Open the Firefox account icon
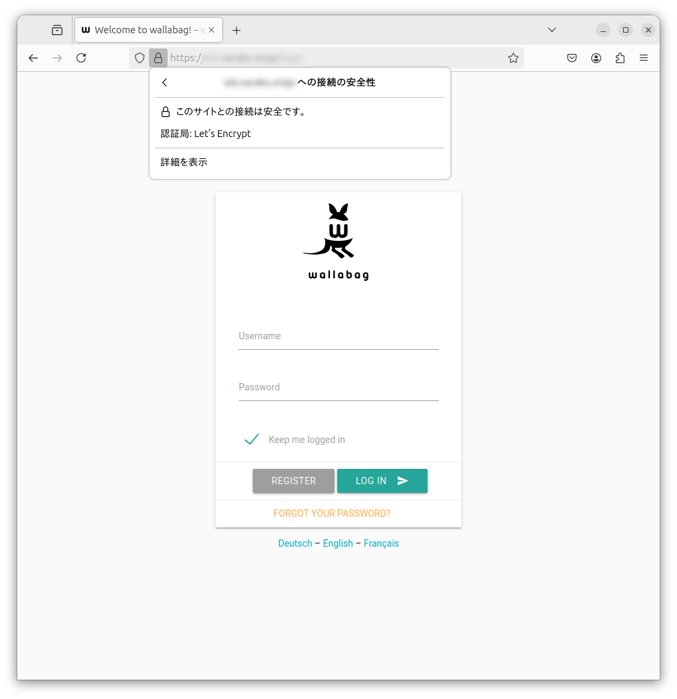This screenshot has height=699, width=677. pos(596,58)
